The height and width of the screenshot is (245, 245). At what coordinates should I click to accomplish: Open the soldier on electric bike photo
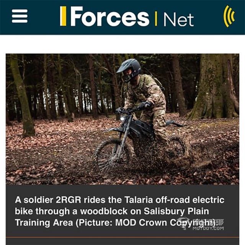(x=122, y=119)
